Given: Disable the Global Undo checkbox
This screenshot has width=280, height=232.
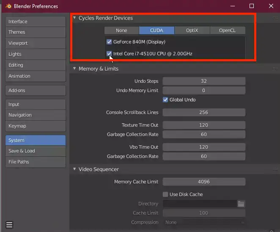Looking at the screenshot, I should (165, 100).
